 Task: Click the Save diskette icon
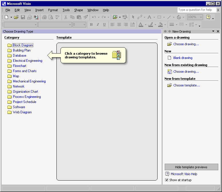pos(23,17)
